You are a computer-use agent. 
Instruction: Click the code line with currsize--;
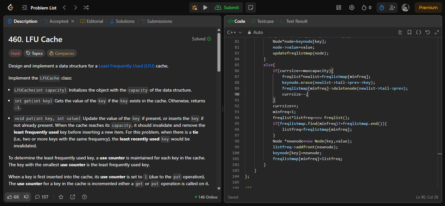point(295,94)
